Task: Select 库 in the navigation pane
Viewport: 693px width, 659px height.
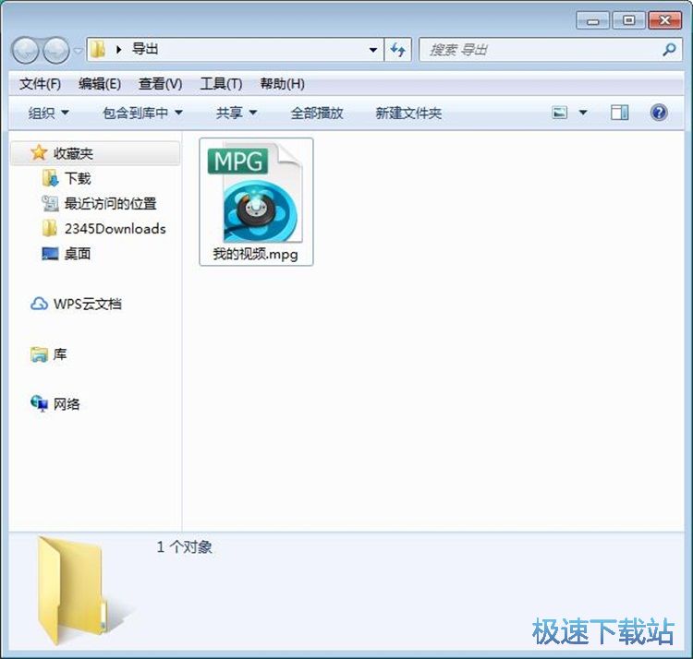Action: pyautogui.click(x=60, y=354)
